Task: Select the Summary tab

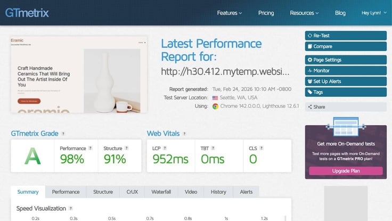Action: click(x=28, y=192)
